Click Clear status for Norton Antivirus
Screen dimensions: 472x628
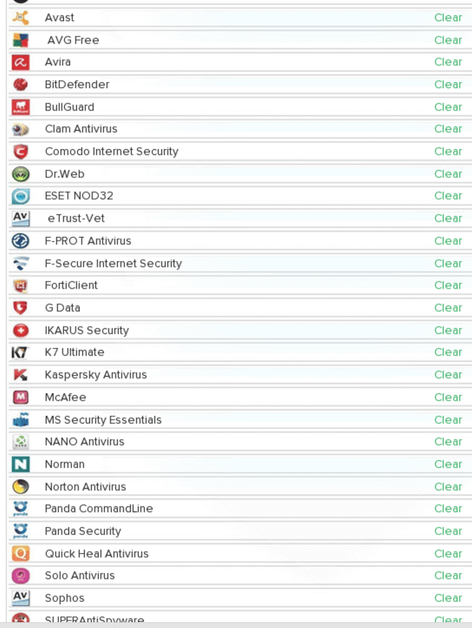click(x=448, y=486)
